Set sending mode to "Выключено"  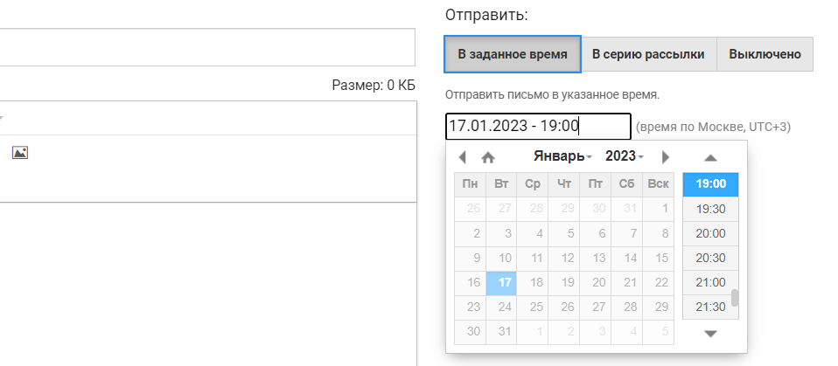(x=765, y=54)
